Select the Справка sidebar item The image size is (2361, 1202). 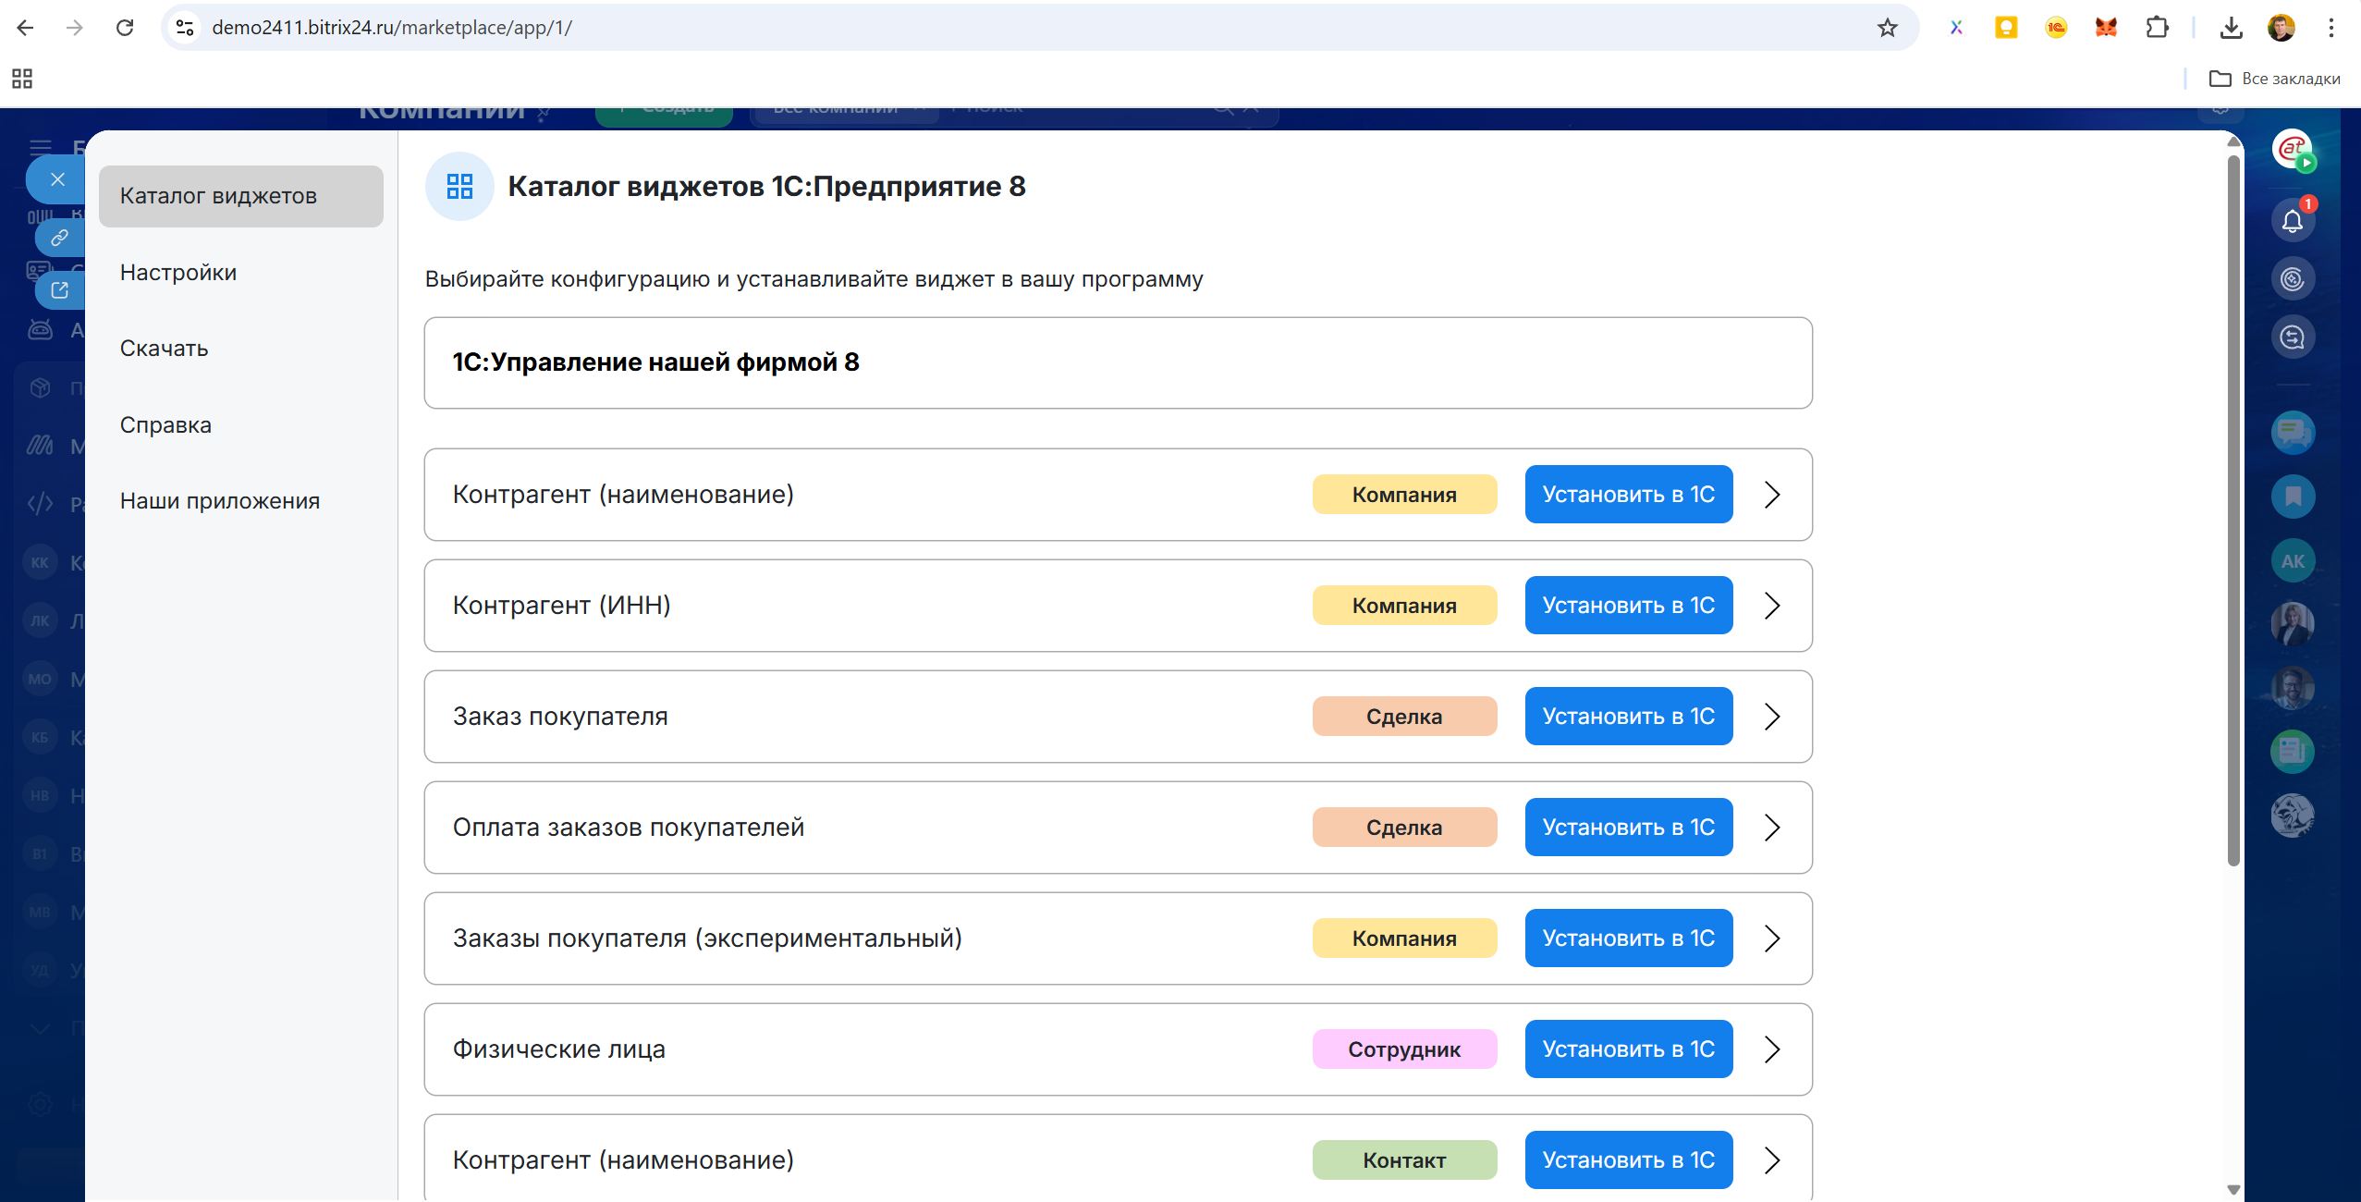(166, 425)
